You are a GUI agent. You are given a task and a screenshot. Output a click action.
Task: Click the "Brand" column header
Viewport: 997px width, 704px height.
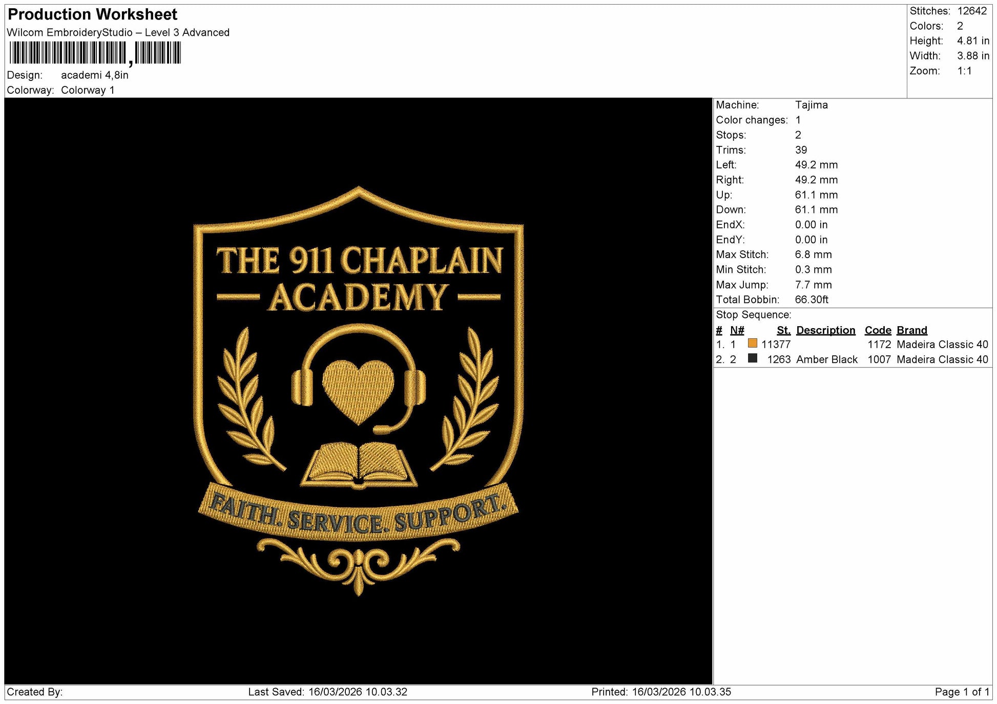click(912, 330)
